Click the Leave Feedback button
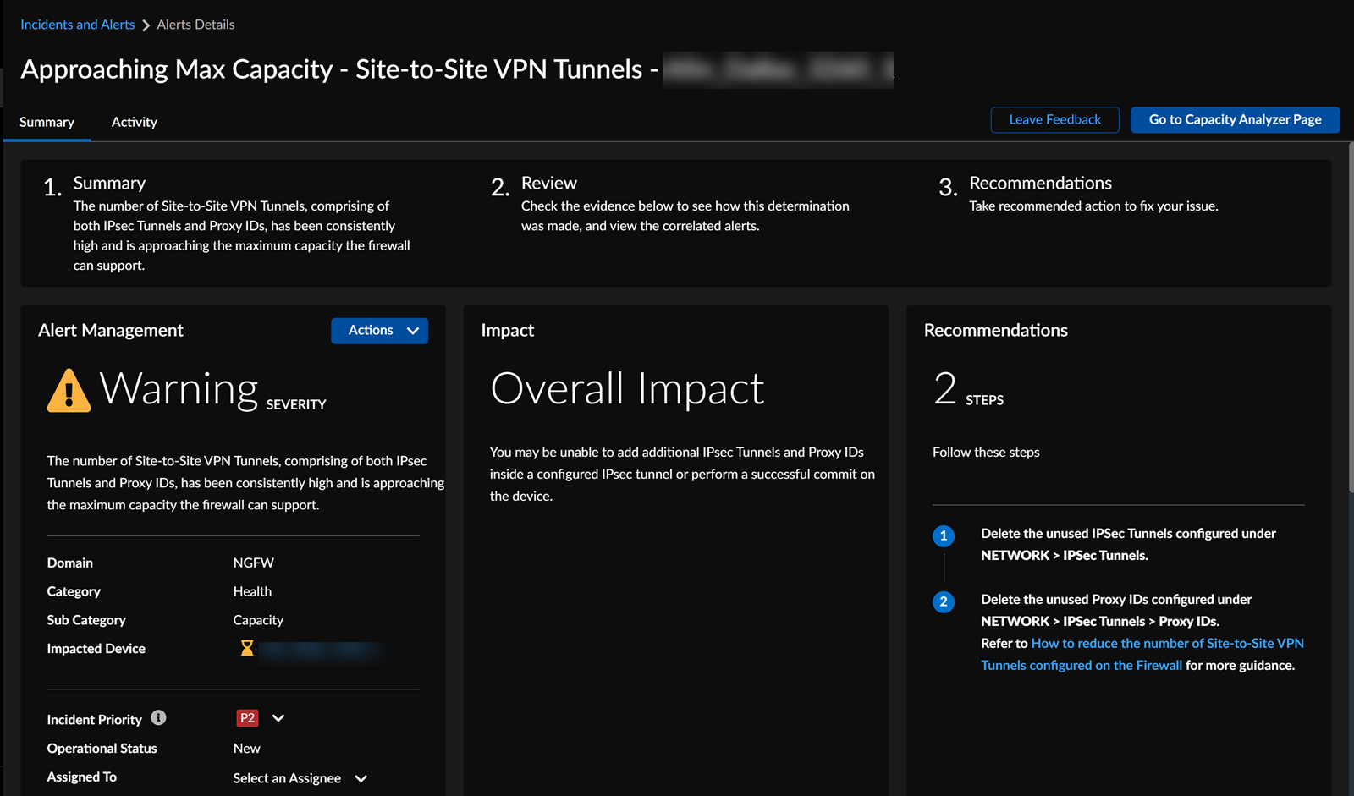The image size is (1354, 796). (1054, 120)
